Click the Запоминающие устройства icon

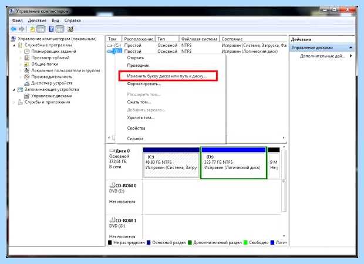tap(21, 89)
